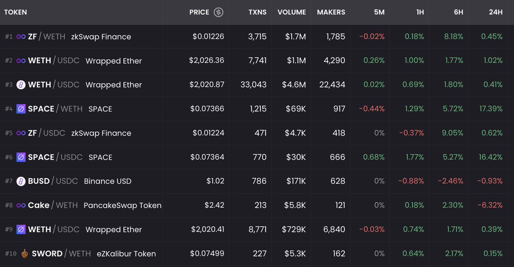Click the $4.6M volume value
Image resolution: width=514 pixels, height=267 pixels.
(x=294, y=85)
